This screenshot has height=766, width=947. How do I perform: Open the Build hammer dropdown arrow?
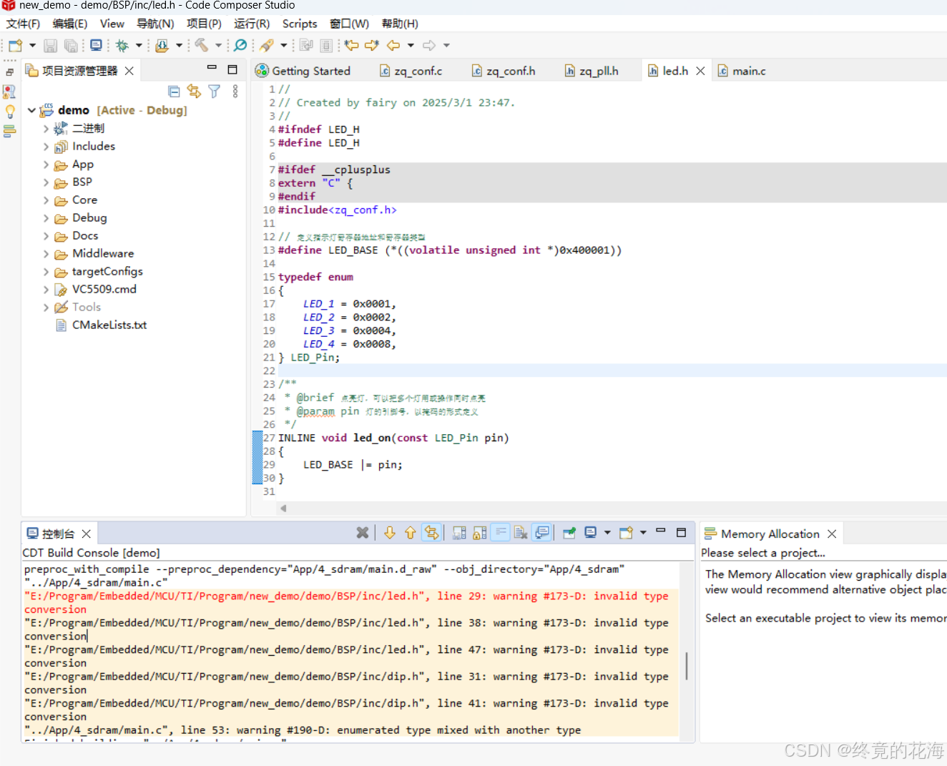pyautogui.click(x=218, y=46)
